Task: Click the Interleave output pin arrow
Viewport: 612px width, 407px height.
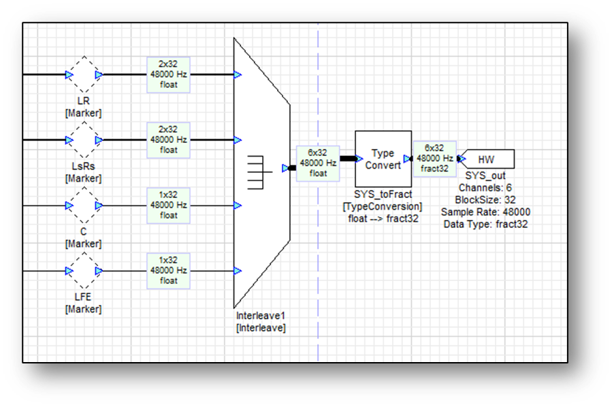Action: 286,168
